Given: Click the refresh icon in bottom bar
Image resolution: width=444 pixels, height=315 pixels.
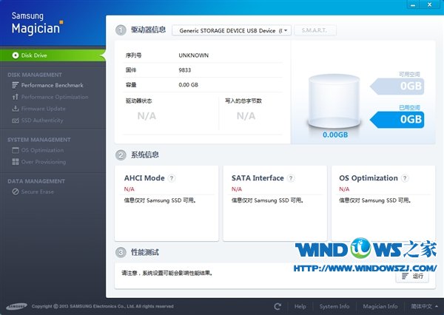Looking at the screenshot, I should tap(277, 306).
